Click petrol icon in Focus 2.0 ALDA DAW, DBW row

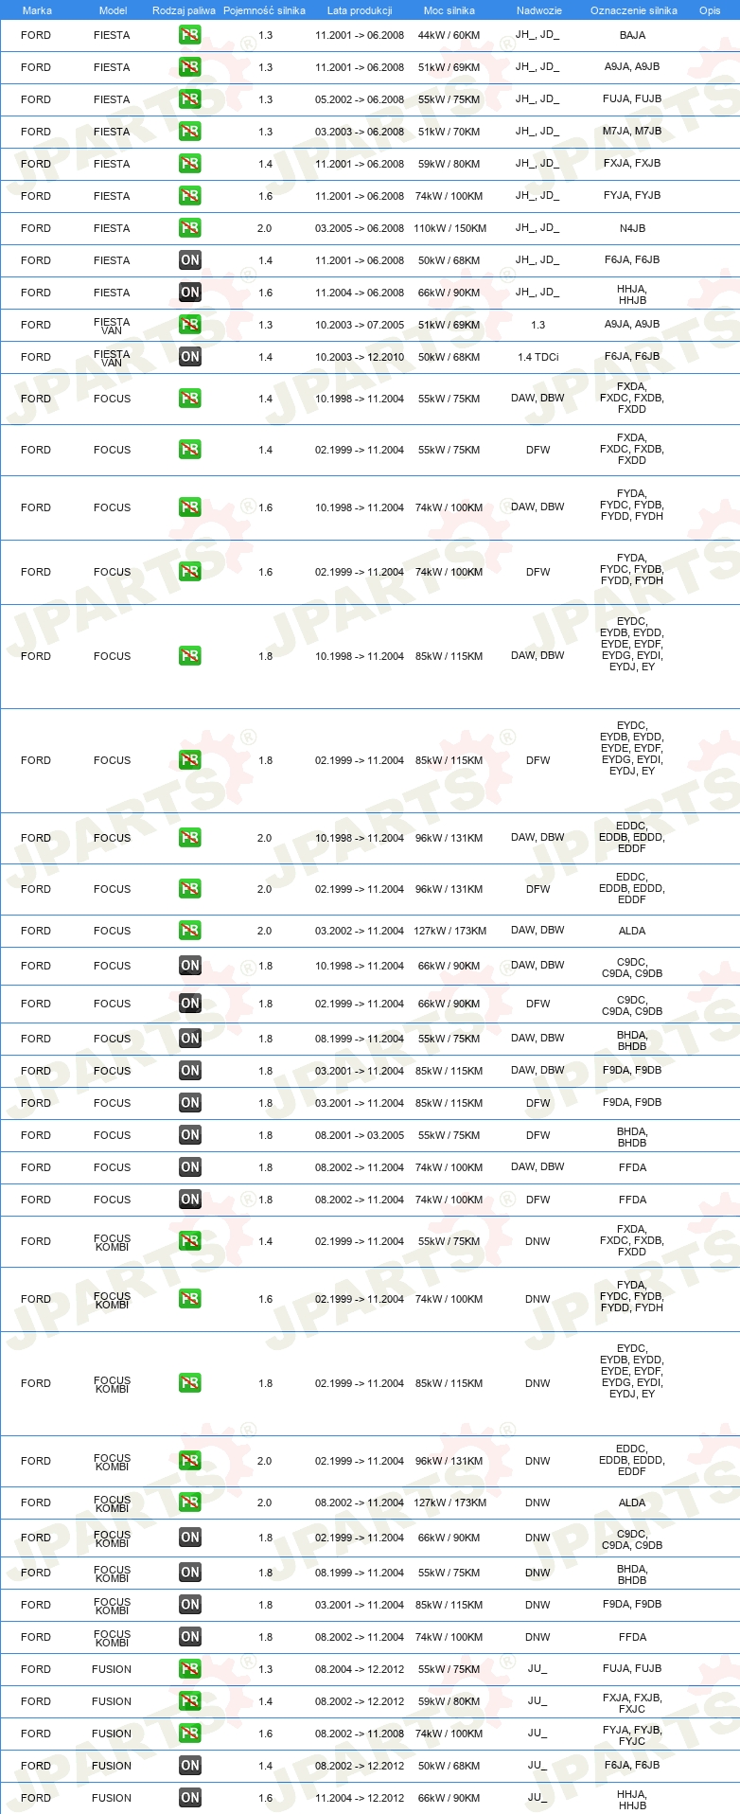(x=190, y=931)
